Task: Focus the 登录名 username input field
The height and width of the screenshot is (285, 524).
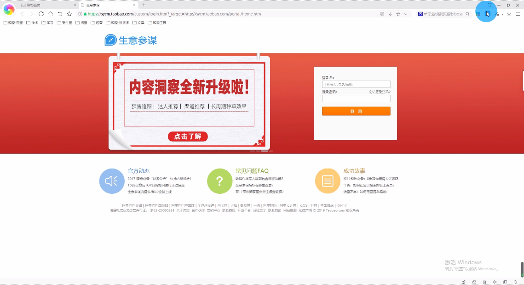Action: point(356,84)
